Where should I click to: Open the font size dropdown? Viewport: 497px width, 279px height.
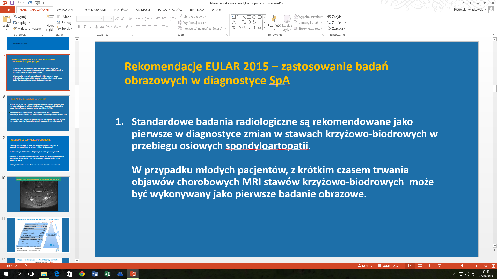pyautogui.click(x=112, y=19)
